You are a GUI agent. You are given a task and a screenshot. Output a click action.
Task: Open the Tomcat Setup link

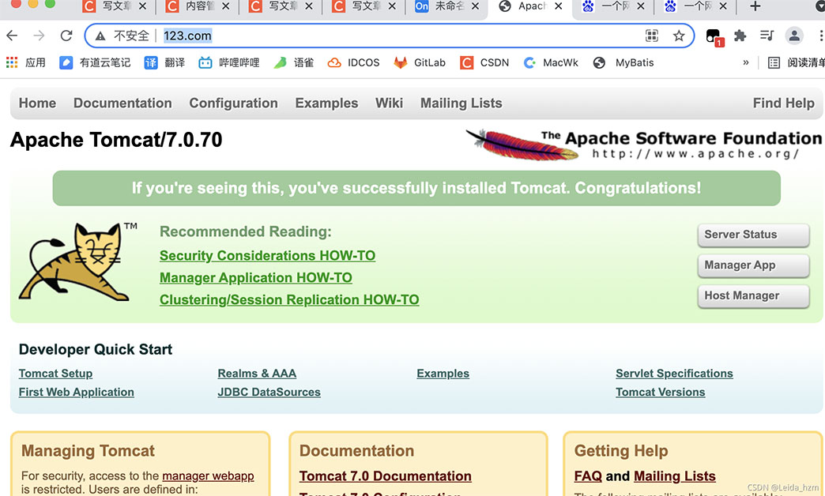(x=56, y=374)
